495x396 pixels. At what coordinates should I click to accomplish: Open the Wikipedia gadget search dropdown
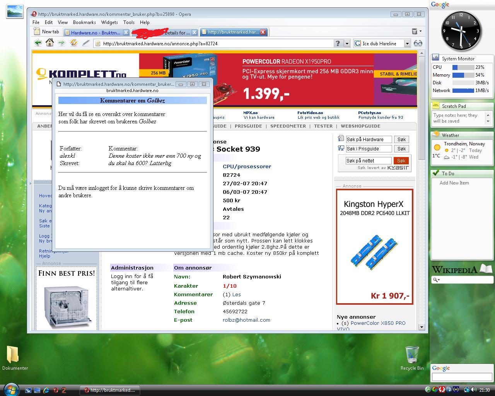coord(437,280)
